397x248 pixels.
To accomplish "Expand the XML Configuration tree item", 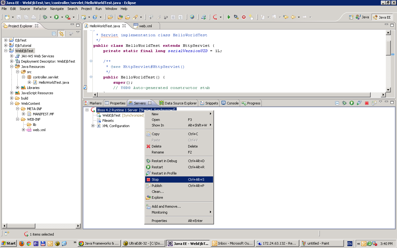I will 93,126.
